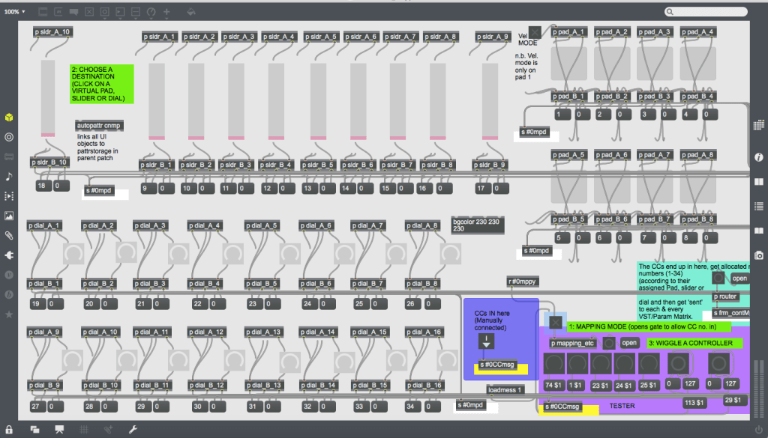Open the Plug-ins browser plug icon
The height and width of the screenshot is (438, 768).
pos(9,255)
